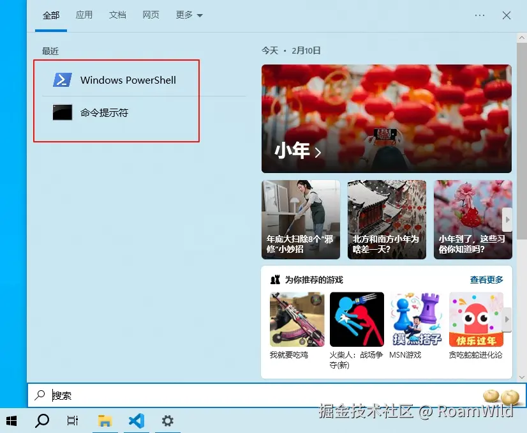Open Visual Studio Code from taskbar
The image size is (527, 433).
coord(136,421)
